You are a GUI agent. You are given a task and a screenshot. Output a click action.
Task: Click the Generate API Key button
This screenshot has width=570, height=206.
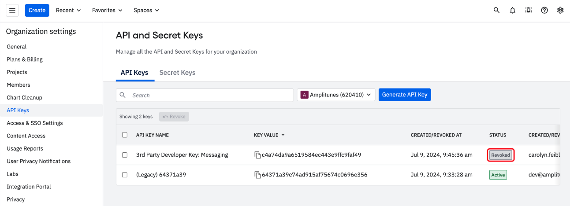[404, 95]
